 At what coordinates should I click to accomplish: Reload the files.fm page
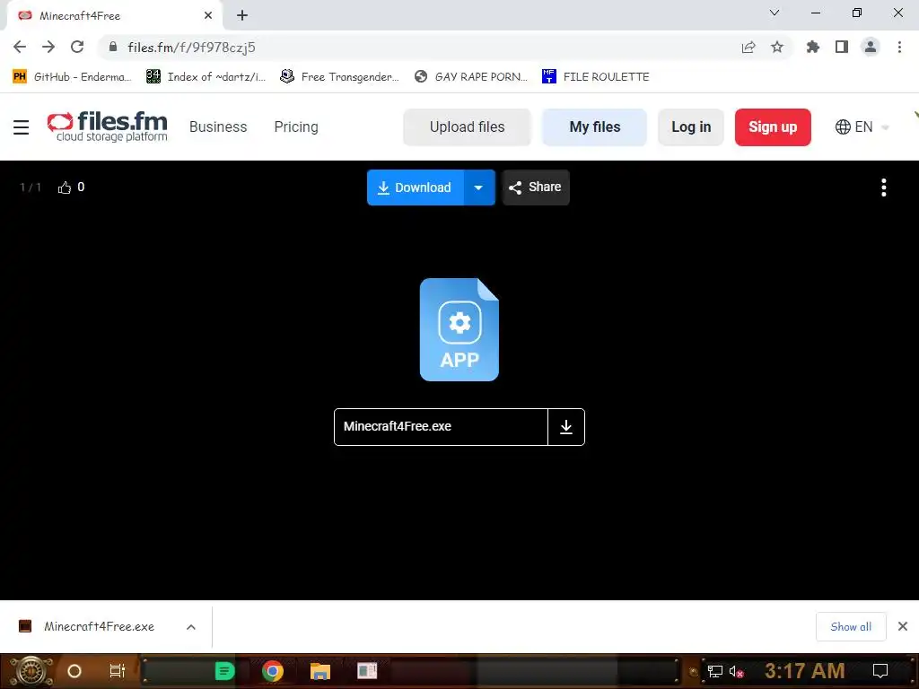tap(77, 47)
